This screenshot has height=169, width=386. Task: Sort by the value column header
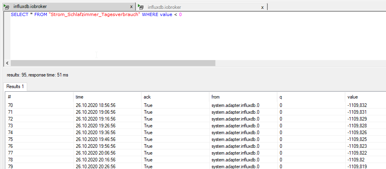click(x=365, y=97)
